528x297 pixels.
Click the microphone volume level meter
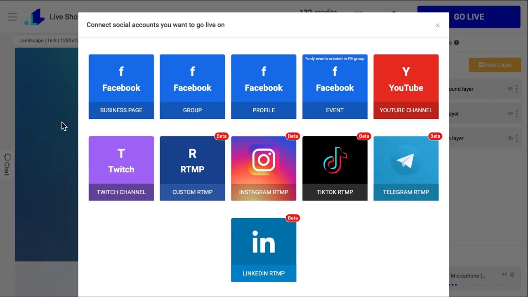coord(482,285)
